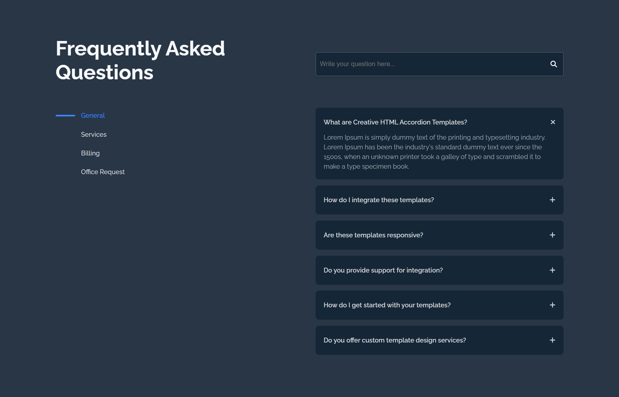Click the plus icon beside custom design services question
Viewport: 619px width, 397px height.
point(553,340)
